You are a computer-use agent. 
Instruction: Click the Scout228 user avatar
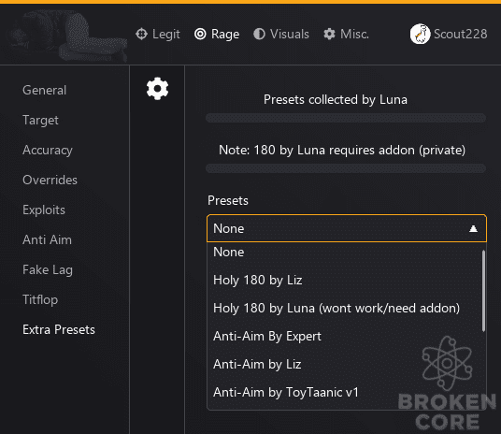coord(421,34)
